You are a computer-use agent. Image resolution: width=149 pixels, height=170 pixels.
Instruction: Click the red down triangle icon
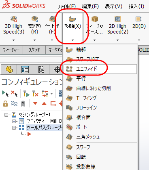coord(35,103)
